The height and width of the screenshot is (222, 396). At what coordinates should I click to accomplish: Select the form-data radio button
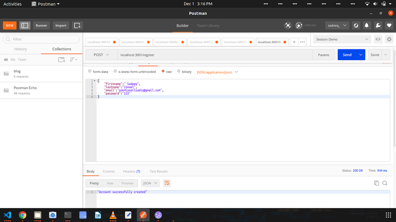point(89,71)
